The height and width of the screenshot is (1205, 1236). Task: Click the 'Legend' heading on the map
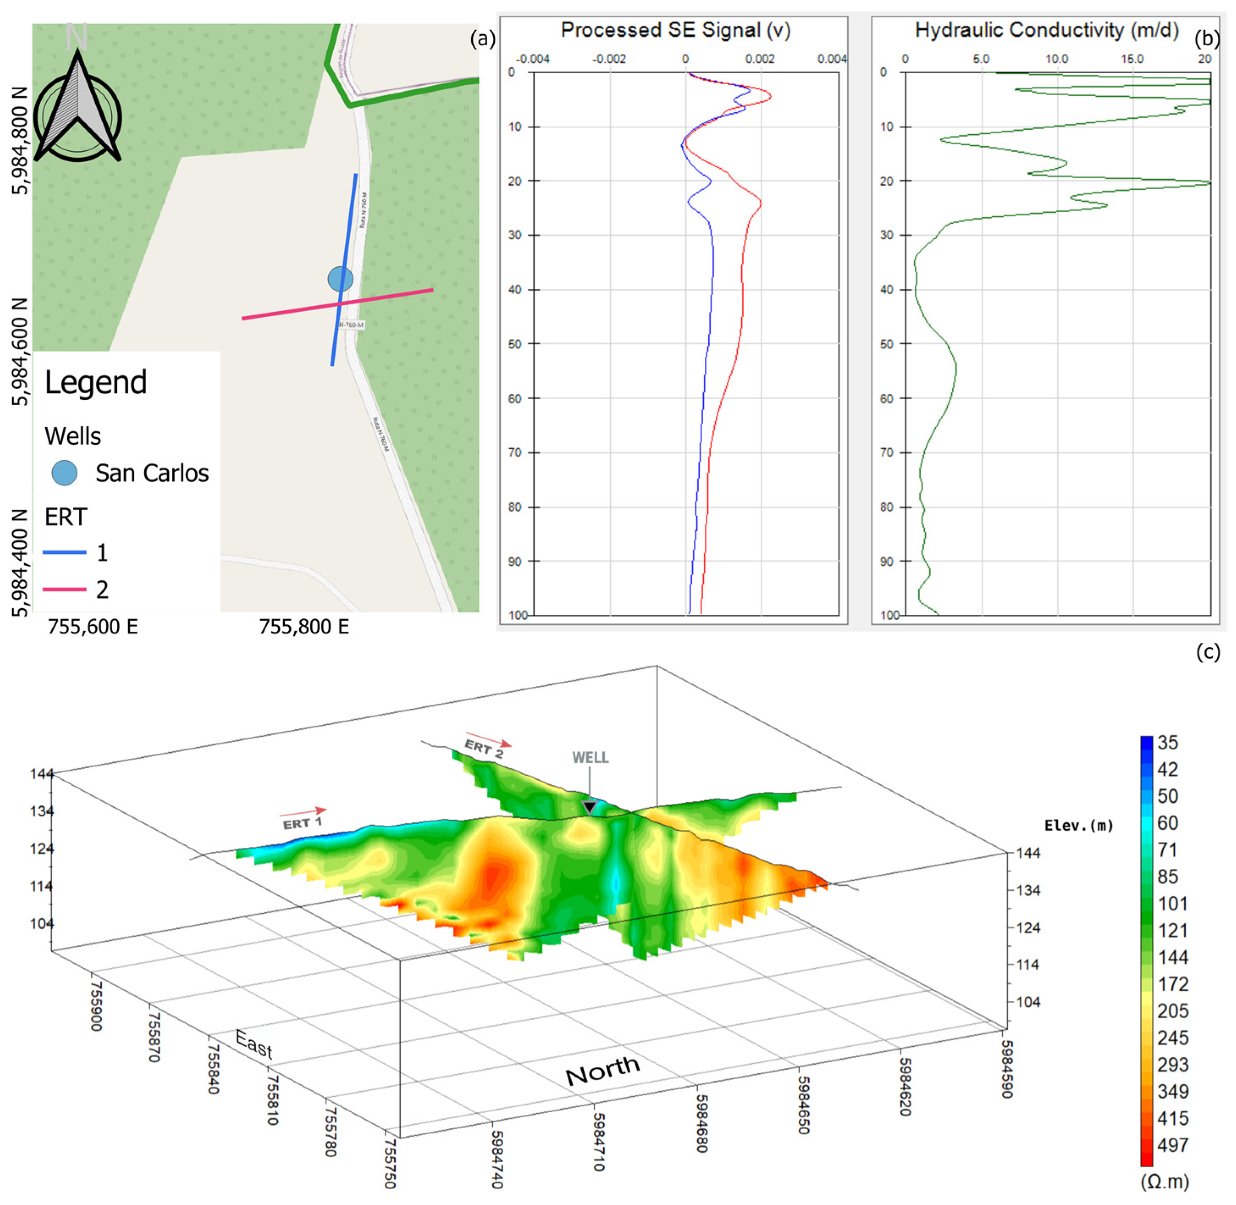96,383
